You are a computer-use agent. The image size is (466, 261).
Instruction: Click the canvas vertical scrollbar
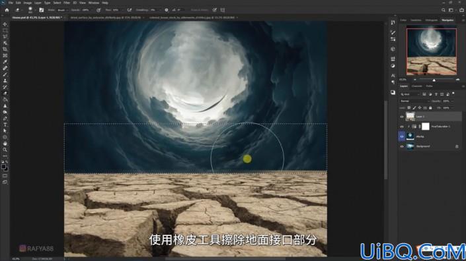click(x=386, y=139)
